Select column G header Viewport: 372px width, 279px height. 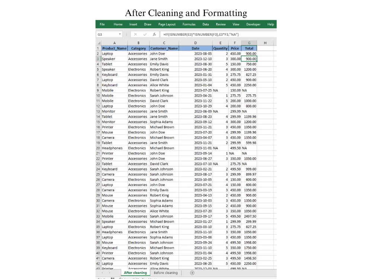(x=249, y=43)
